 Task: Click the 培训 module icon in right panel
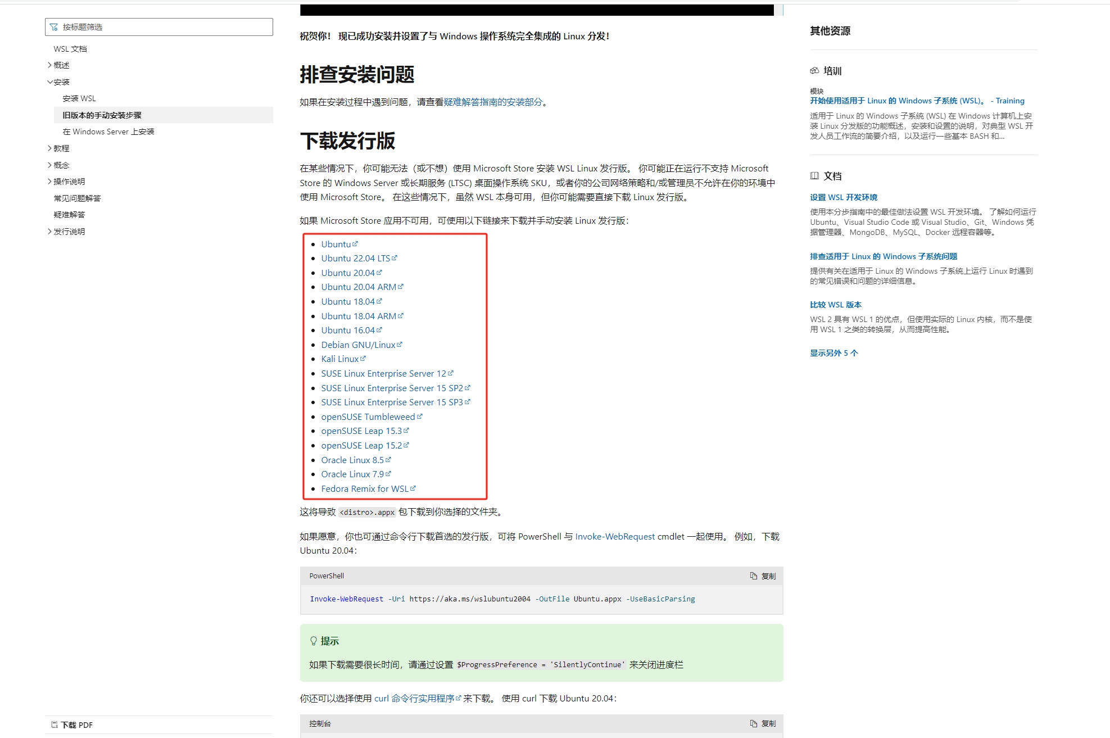click(814, 70)
